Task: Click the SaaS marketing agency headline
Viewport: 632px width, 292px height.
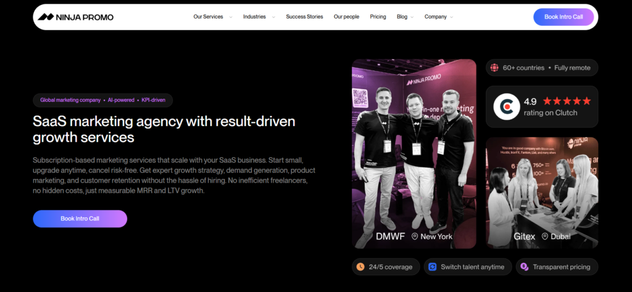Action: pyautogui.click(x=164, y=129)
